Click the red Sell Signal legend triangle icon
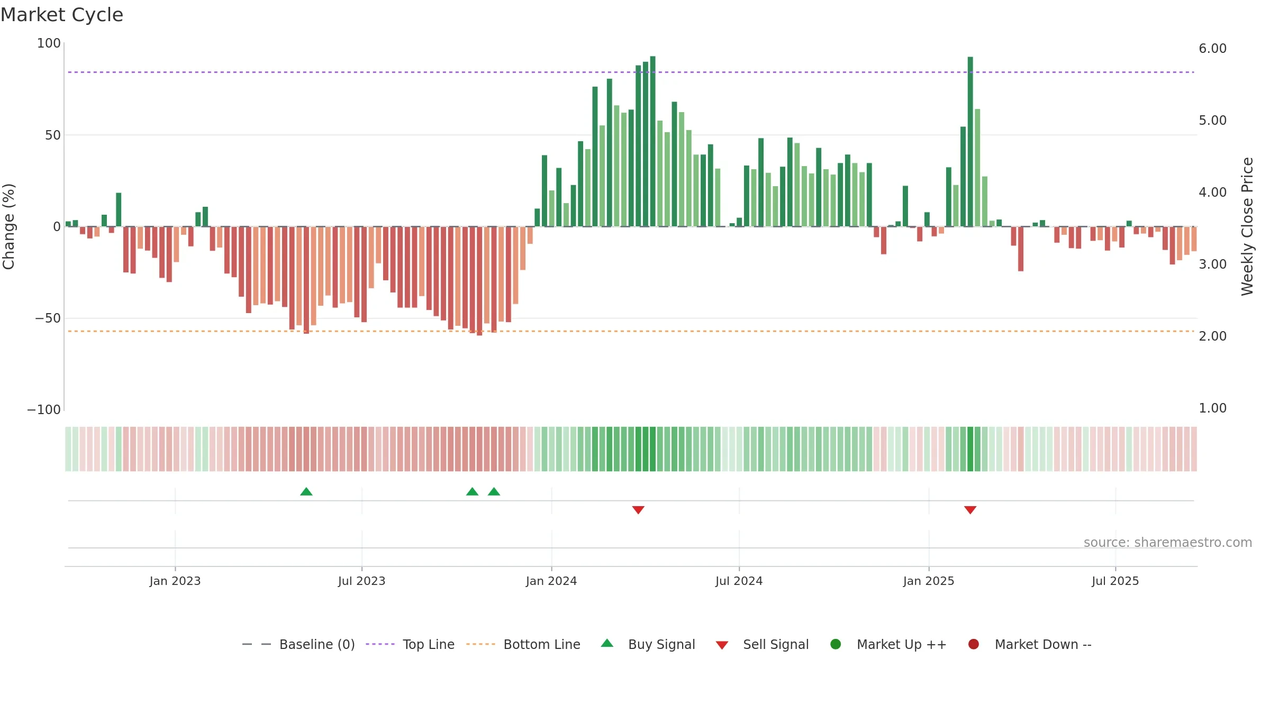This screenshot has height=714, width=1270. (722, 645)
